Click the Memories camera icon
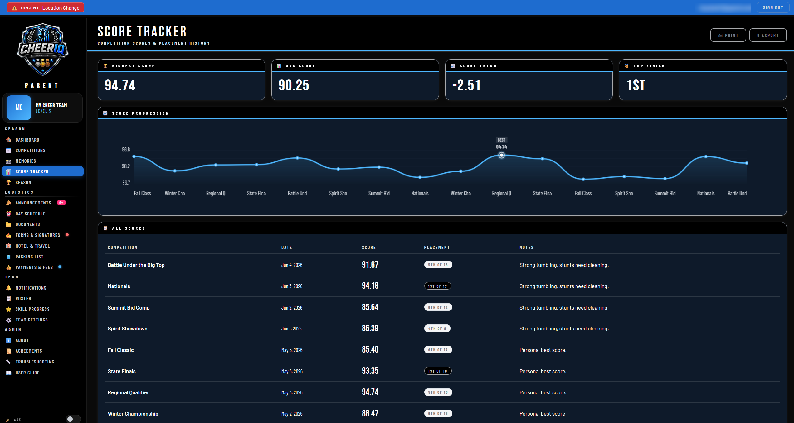This screenshot has height=423, width=794. [9, 161]
